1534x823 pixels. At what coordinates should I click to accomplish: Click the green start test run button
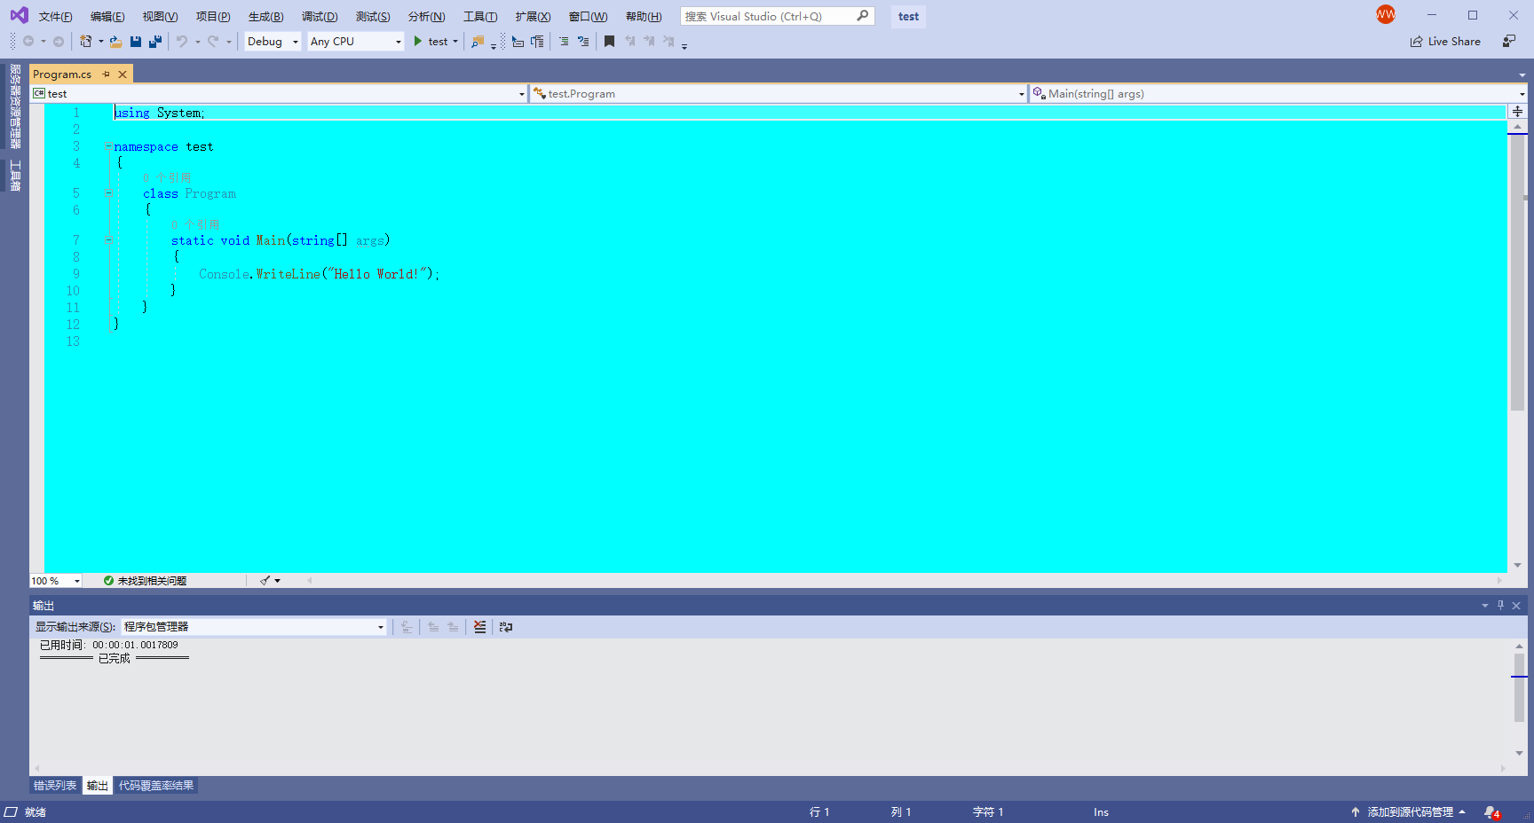click(x=418, y=42)
